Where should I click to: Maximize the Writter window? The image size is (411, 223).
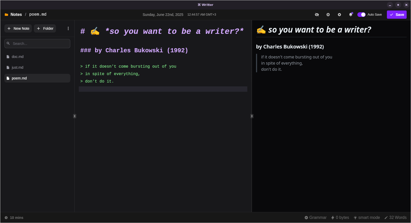[x=398, y=5]
